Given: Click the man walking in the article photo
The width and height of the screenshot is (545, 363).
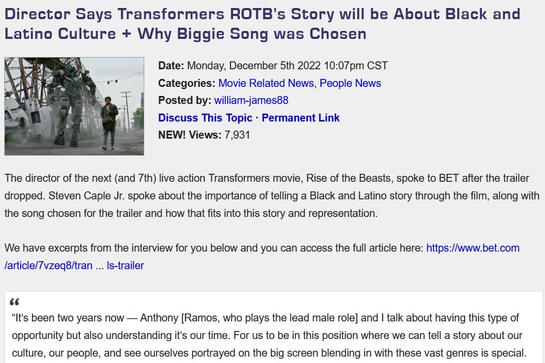Looking at the screenshot, I should (110, 123).
